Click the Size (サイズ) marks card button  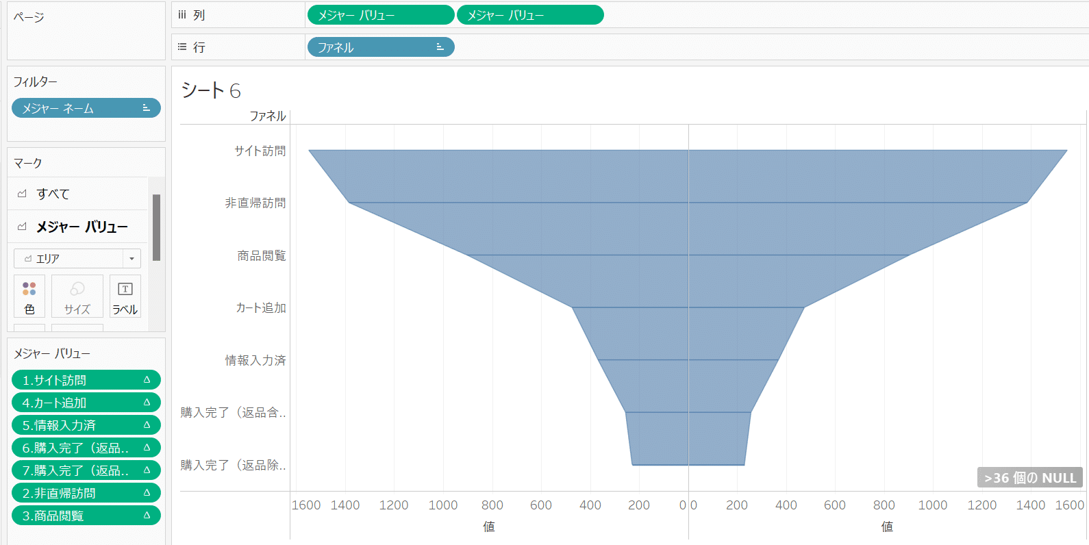(x=77, y=296)
